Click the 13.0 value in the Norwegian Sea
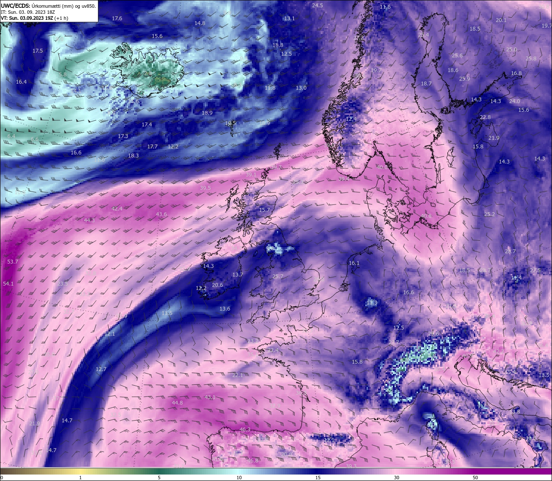 click(301, 88)
